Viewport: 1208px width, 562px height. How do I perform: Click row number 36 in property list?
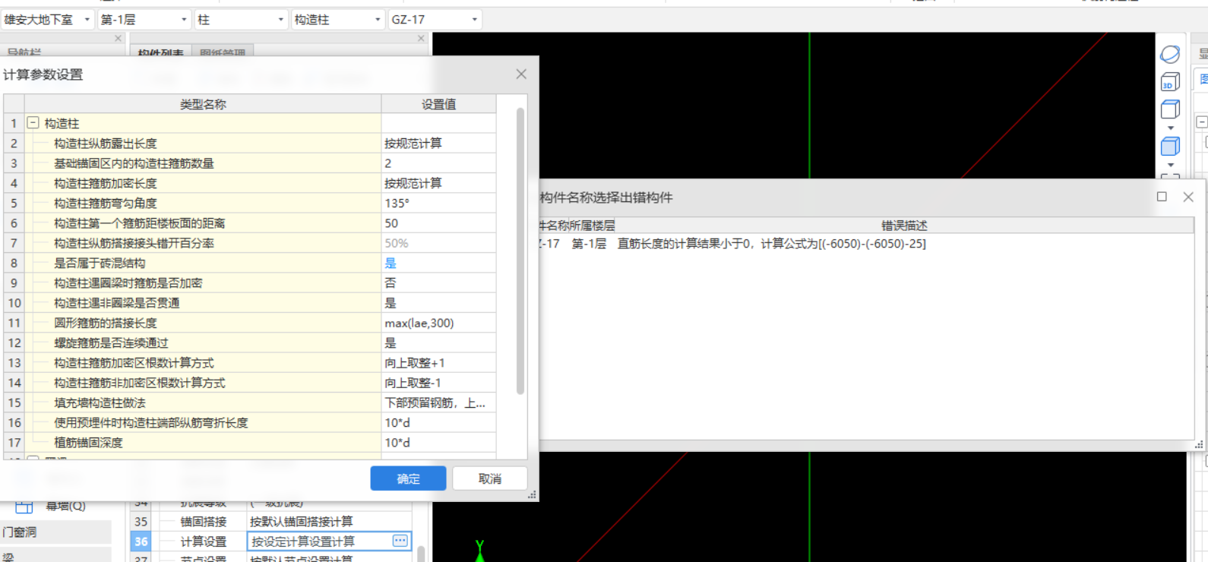tap(141, 541)
